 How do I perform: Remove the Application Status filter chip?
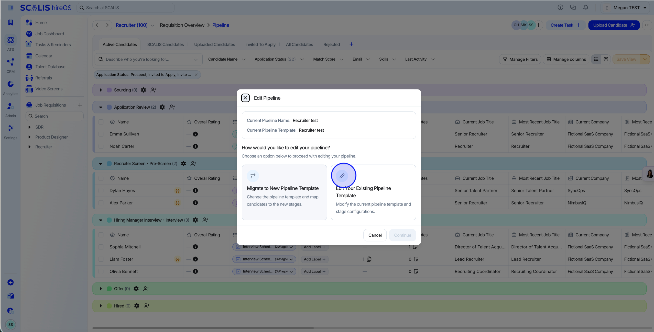point(196,75)
